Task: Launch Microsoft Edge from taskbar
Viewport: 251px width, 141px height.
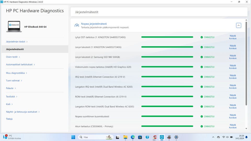Action: point(133,137)
